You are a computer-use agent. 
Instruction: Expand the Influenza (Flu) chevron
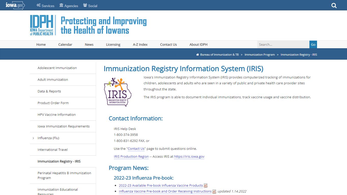tap(33, 138)
